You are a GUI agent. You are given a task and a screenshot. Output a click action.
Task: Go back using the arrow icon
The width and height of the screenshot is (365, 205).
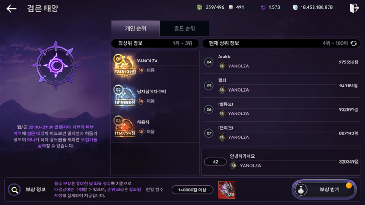click(x=11, y=9)
